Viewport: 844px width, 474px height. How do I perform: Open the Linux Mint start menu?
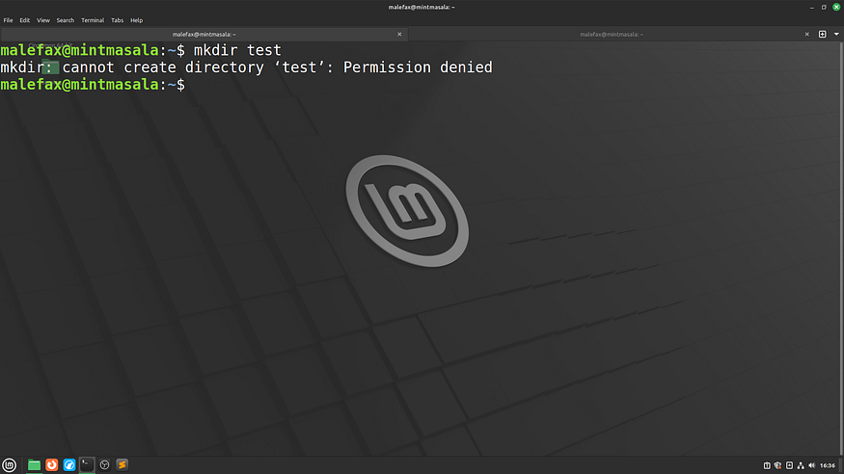tap(9, 465)
